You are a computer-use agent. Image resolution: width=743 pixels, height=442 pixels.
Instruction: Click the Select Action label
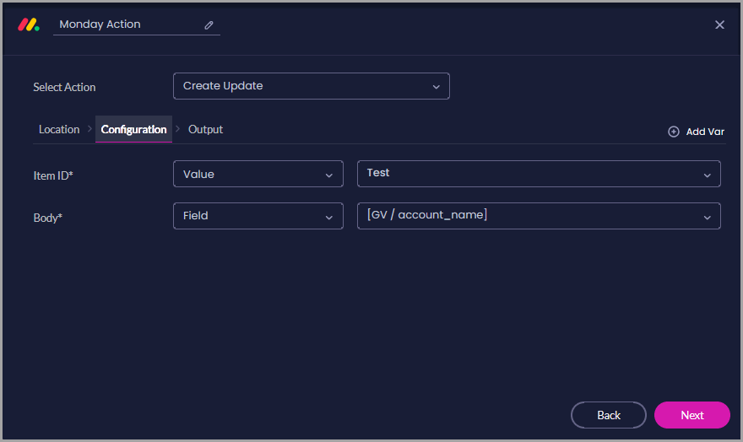64,87
